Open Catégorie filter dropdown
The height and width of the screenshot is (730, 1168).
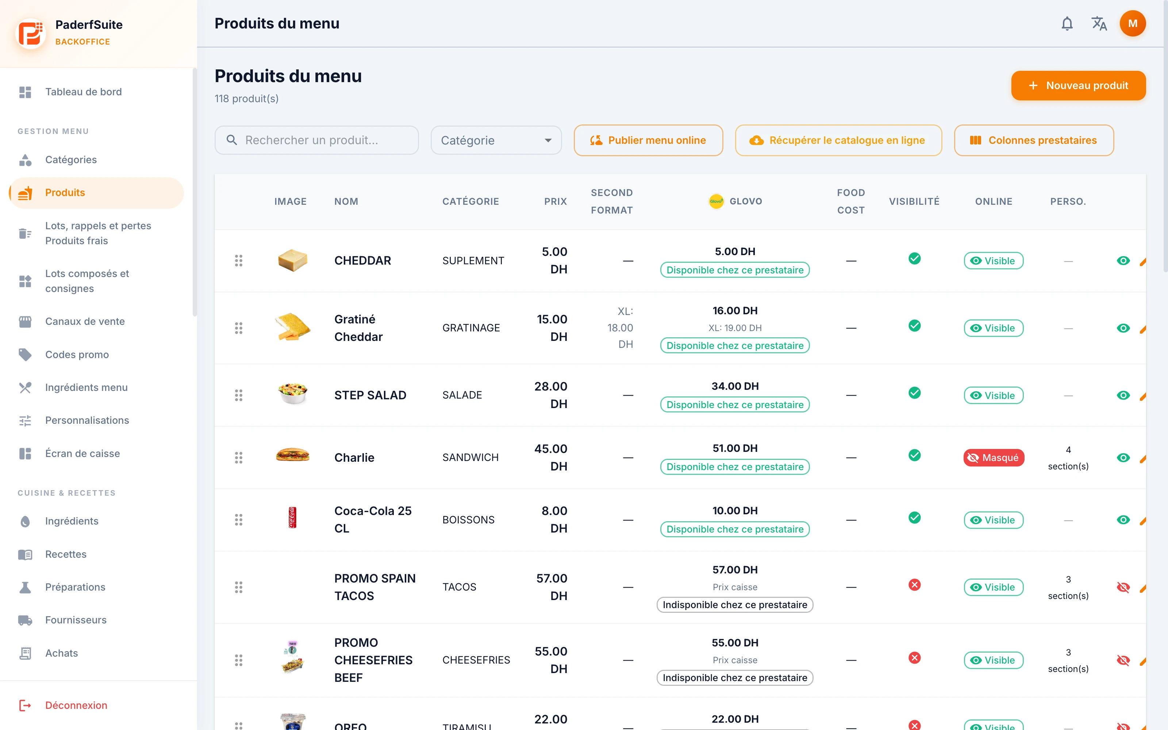click(496, 140)
